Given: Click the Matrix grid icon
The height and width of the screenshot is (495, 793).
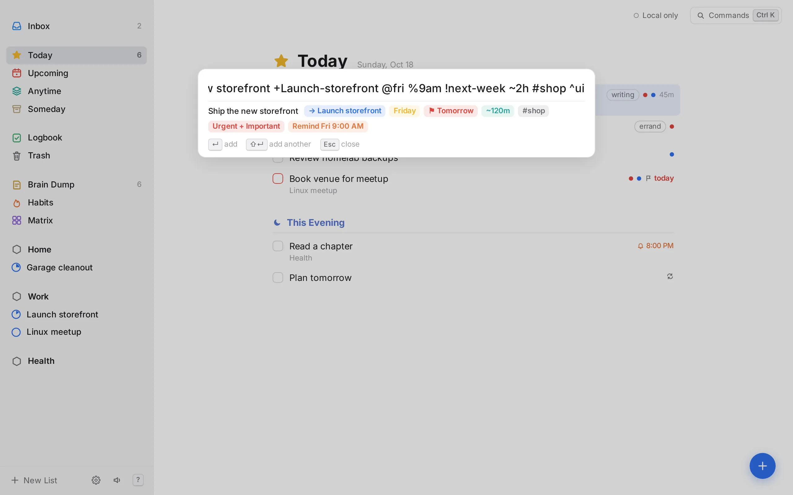Looking at the screenshot, I should tap(17, 220).
